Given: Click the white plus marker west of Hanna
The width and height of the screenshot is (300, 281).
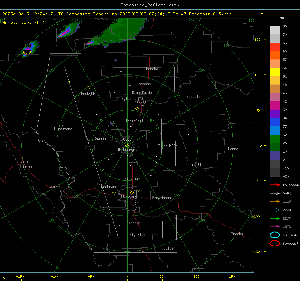Looking at the screenshot, I should pos(188,134).
